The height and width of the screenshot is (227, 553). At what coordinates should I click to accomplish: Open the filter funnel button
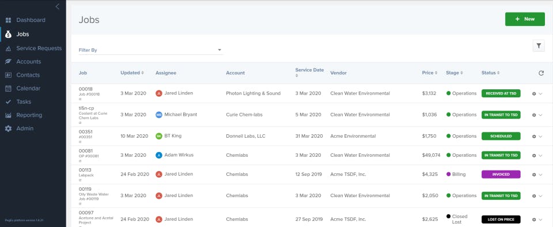539,46
